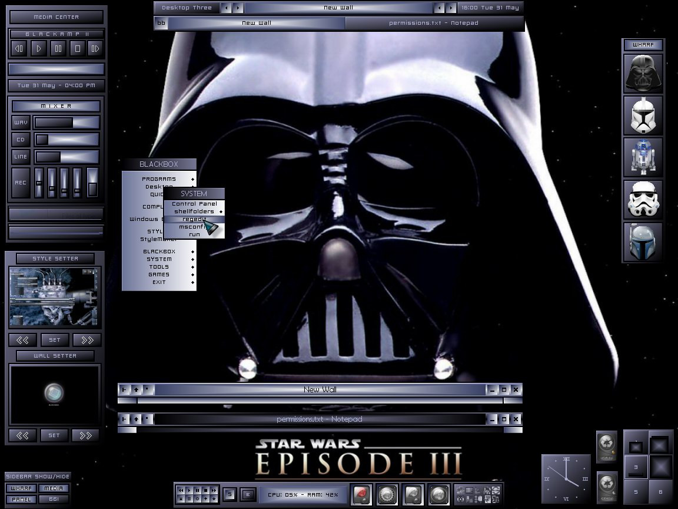Image resolution: width=678 pixels, height=509 pixels.
Task: Expand shellfolders in SYSTEM submenu
Action: pyautogui.click(x=194, y=211)
